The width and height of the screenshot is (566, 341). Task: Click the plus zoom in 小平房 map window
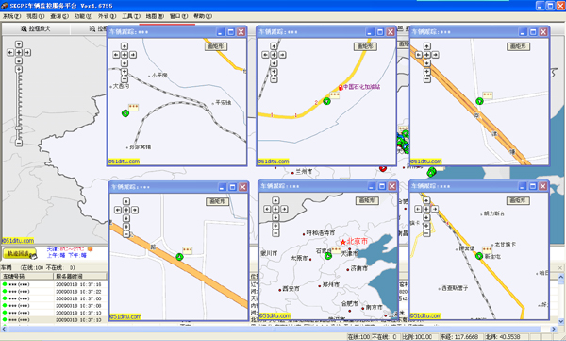[125, 72]
